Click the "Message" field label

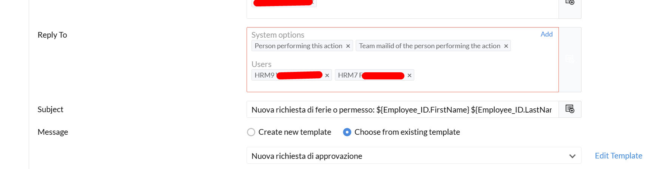[x=53, y=132]
